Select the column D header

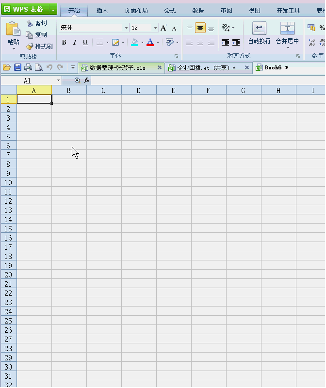pos(139,90)
